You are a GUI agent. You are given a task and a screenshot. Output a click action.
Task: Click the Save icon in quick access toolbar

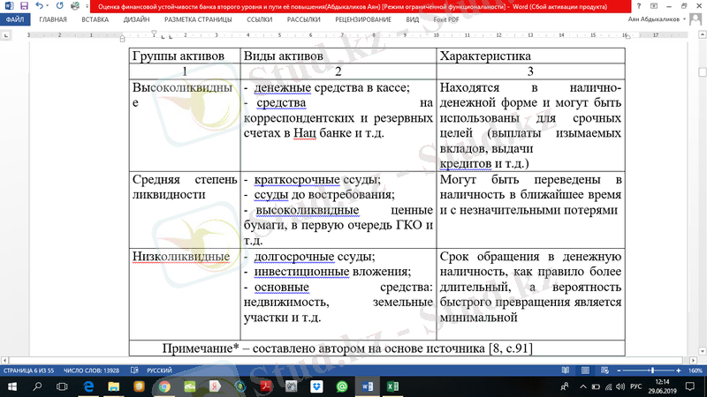[x=22, y=5]
